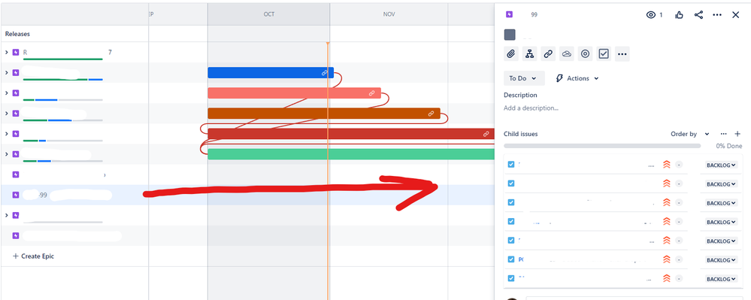Screen dimensions: 751x300
Task: Click the story points dash on first child issue
Action: (x=679, y=165)
